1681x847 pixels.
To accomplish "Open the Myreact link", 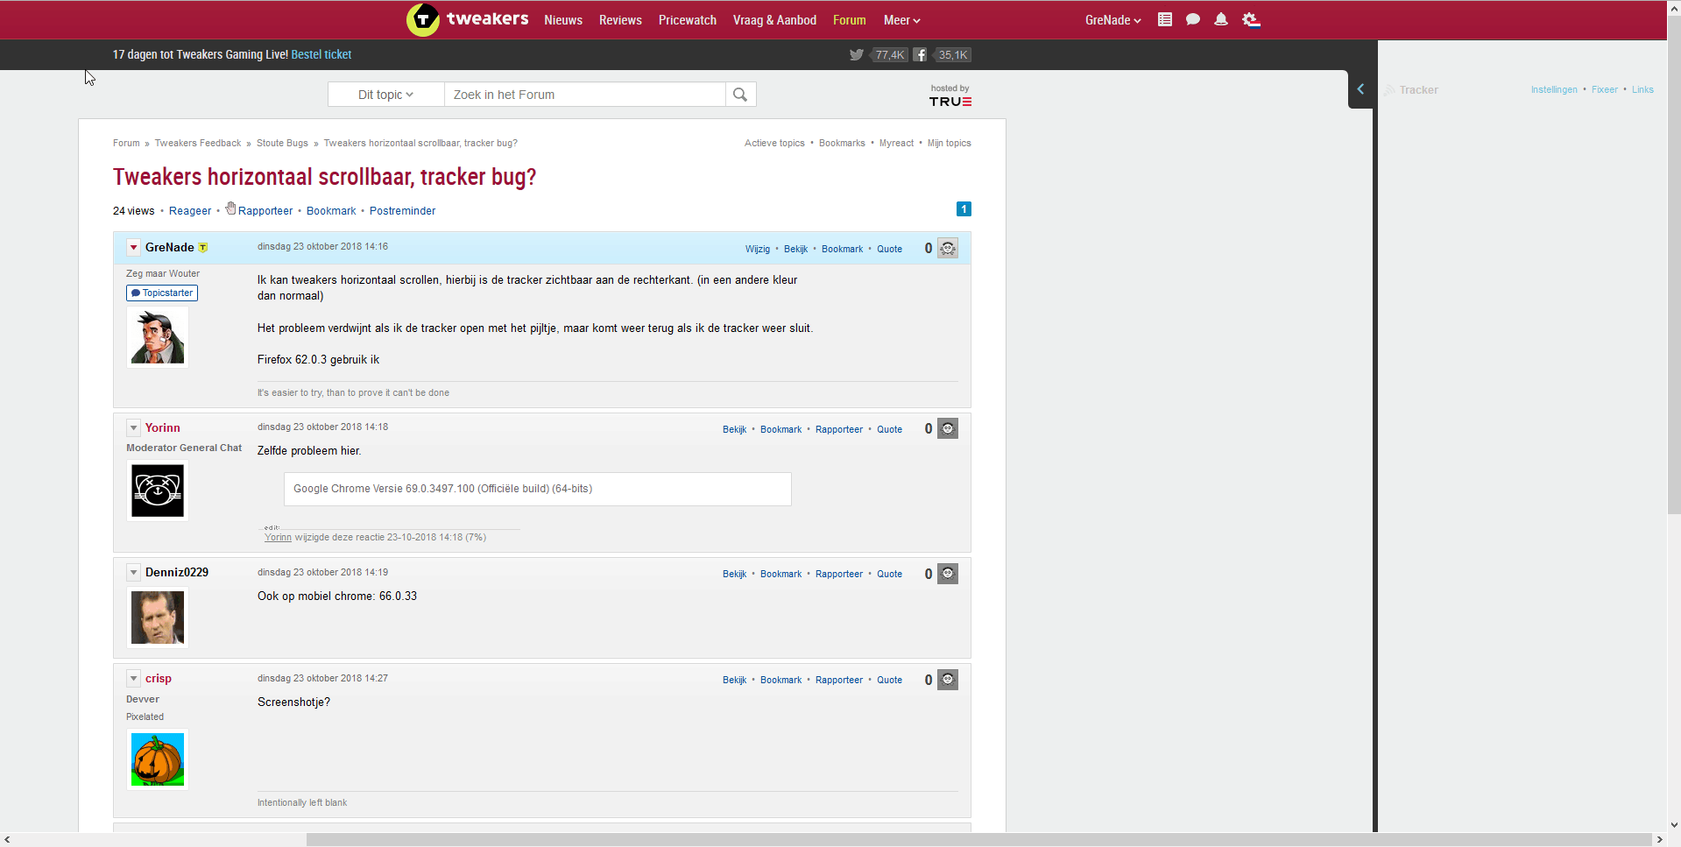I will tap(896, 143).
